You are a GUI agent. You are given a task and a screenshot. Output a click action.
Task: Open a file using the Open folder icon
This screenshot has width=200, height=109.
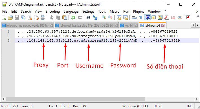[x=10, y=17]
